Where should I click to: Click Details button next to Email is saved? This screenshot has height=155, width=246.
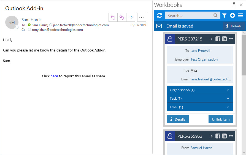click(x=234, y=26)
